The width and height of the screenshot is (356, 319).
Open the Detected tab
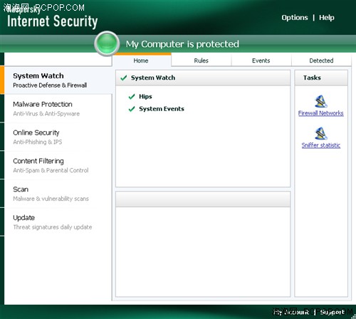(x=321, y=61)
